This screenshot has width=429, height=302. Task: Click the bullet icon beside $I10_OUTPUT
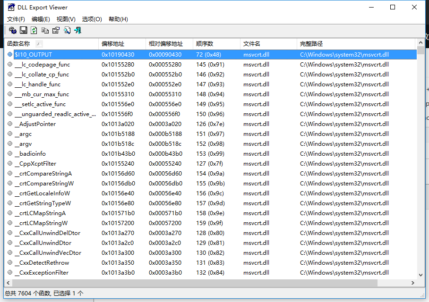[10, 54]
